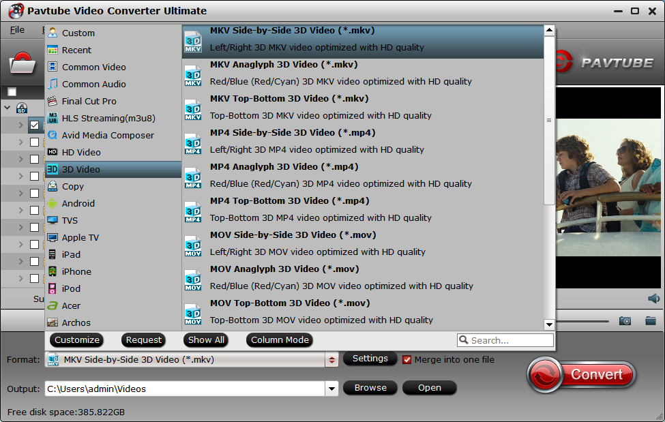This screenshot has width=665, height=422.
Task: Select the Final Cut Pro category
Action: tap(89, 101)
